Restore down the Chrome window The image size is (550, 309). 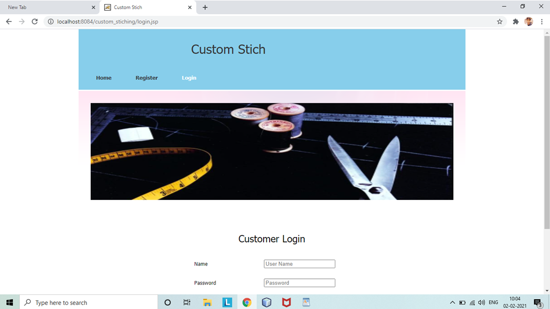coord(522,6)
